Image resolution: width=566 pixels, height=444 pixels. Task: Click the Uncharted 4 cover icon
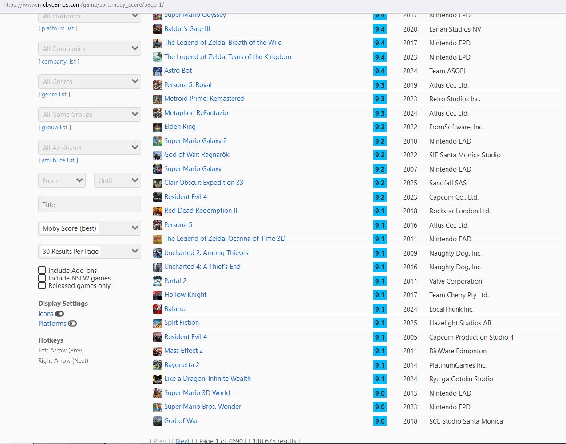coord(158,267)
